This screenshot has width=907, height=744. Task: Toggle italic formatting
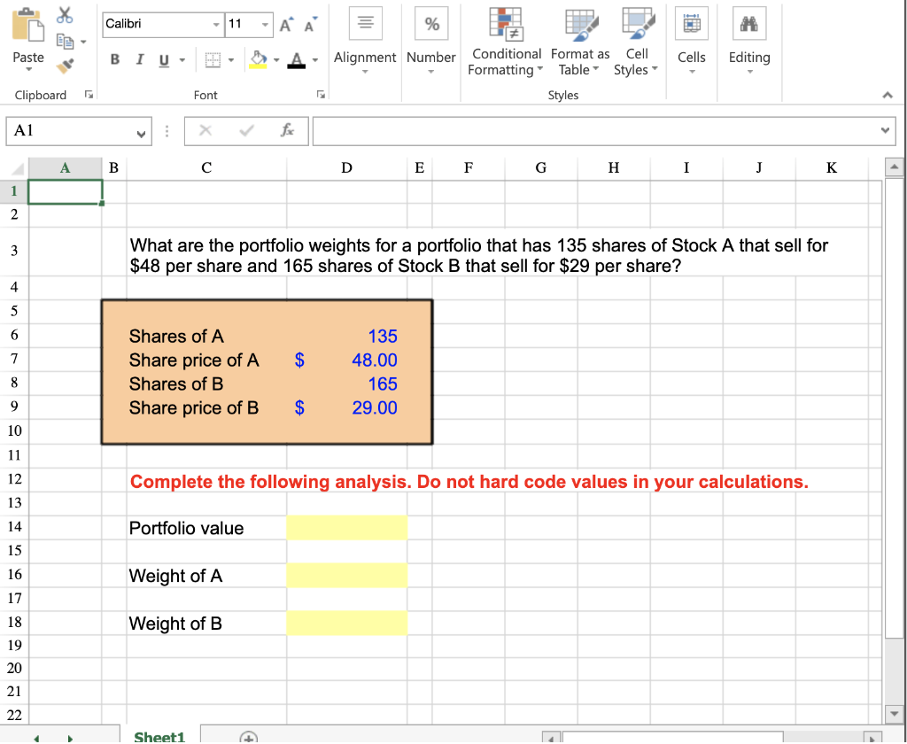139,58
